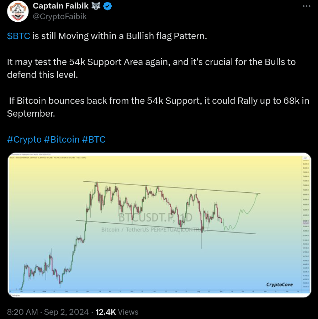Click the #Crypto hashtag
Image resolution: width=318 pixels, height=319 pixels.
(24, 139)
